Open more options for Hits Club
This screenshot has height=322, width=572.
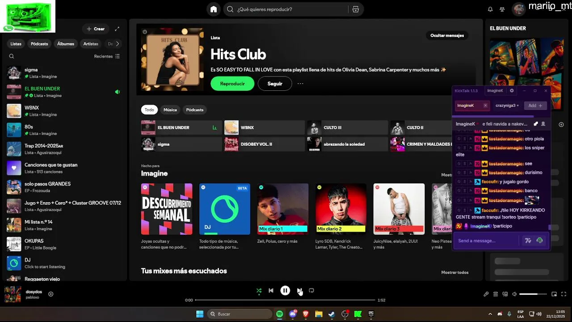point(300,84)
